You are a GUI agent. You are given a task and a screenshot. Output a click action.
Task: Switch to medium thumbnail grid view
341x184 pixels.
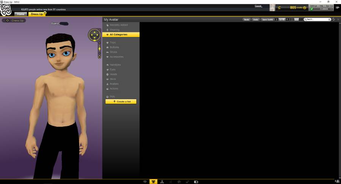296,20
